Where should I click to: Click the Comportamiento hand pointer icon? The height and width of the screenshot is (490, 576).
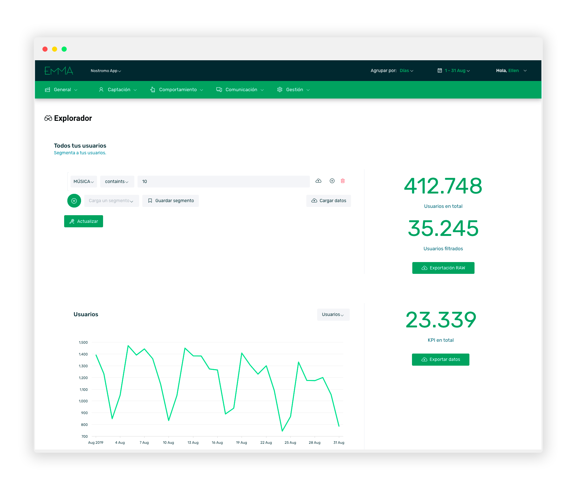(153, 90)
